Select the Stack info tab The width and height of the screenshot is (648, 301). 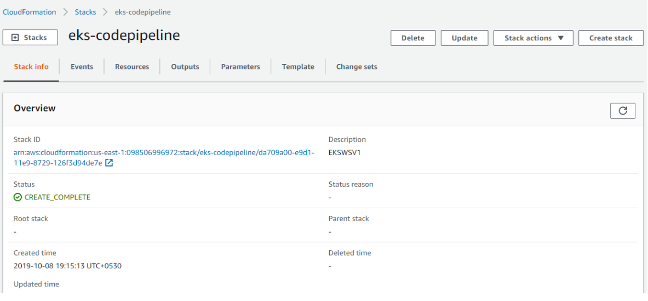point(31,67)
